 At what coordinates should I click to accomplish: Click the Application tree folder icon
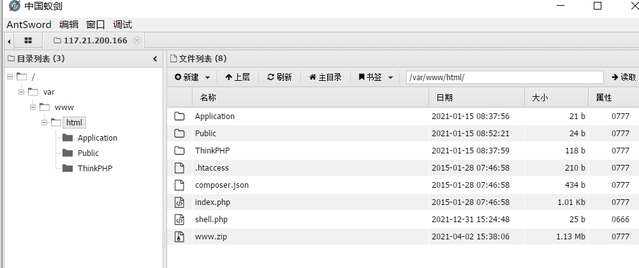(x=67, y=138)
